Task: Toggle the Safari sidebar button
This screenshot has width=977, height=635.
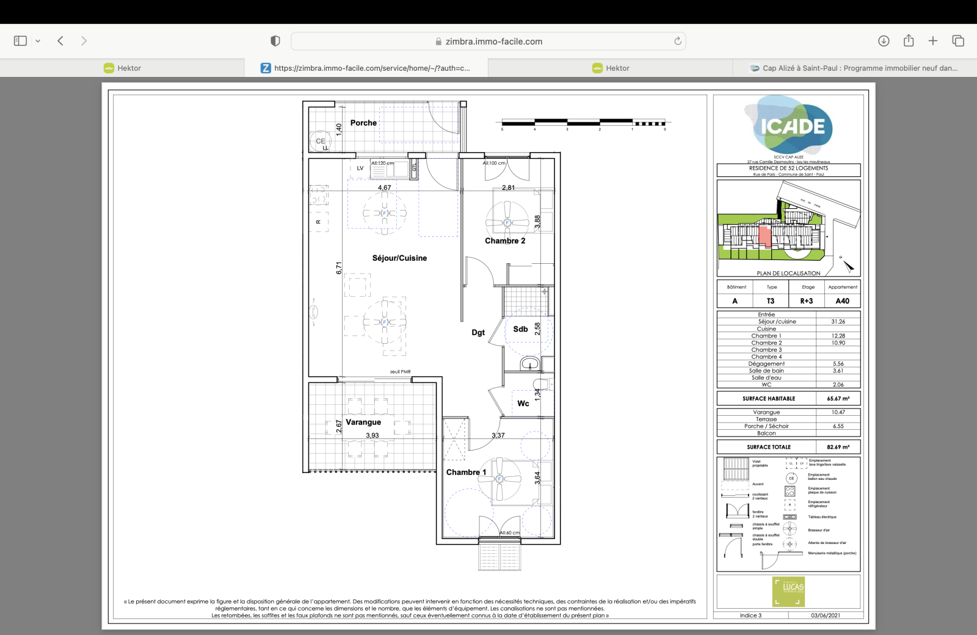Action: (20, 41)
